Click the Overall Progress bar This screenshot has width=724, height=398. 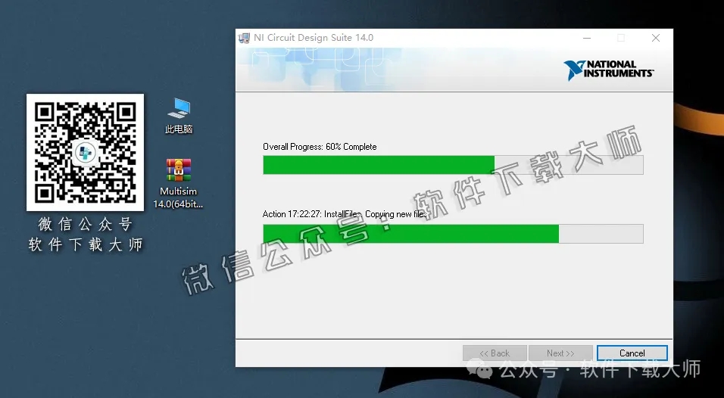tap(453, 165)
